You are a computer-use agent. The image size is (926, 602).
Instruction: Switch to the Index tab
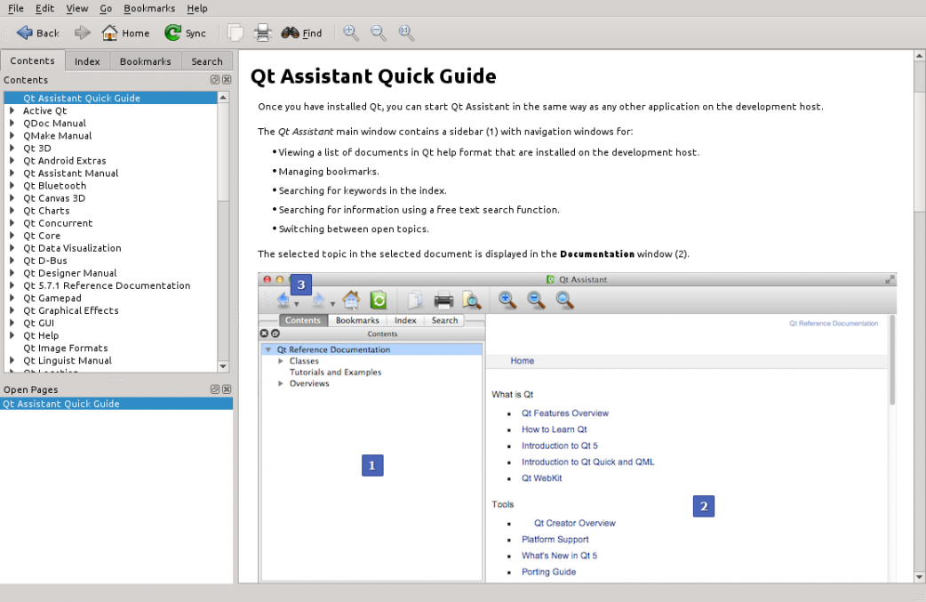click(87, 61)
